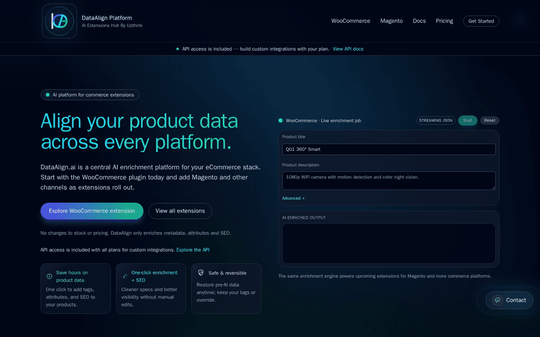The width and height of the screenshot is (540, 337).
Task: Expand the Advanced + options
Action: 293,198
